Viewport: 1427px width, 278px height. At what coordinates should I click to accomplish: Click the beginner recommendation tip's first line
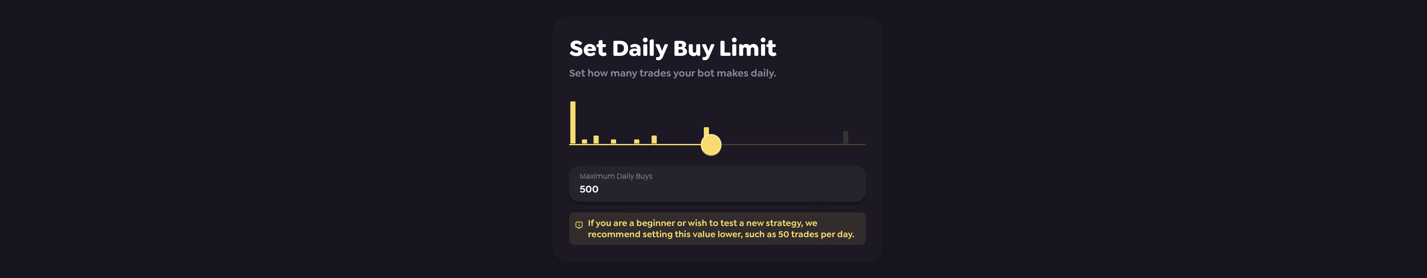702,223
